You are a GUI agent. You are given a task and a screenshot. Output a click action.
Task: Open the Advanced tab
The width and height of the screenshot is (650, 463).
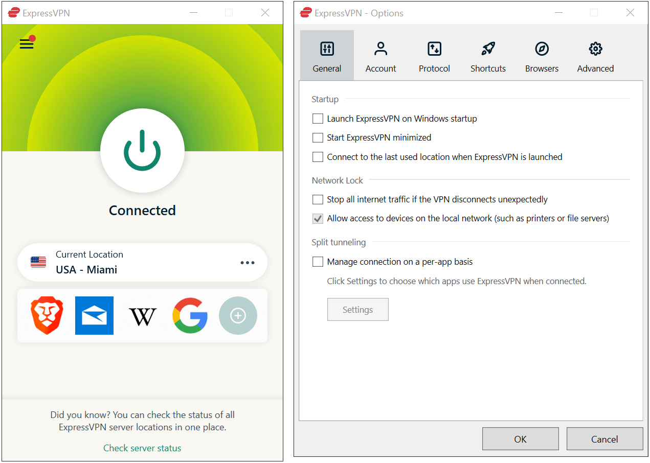[x=595, y=55]
